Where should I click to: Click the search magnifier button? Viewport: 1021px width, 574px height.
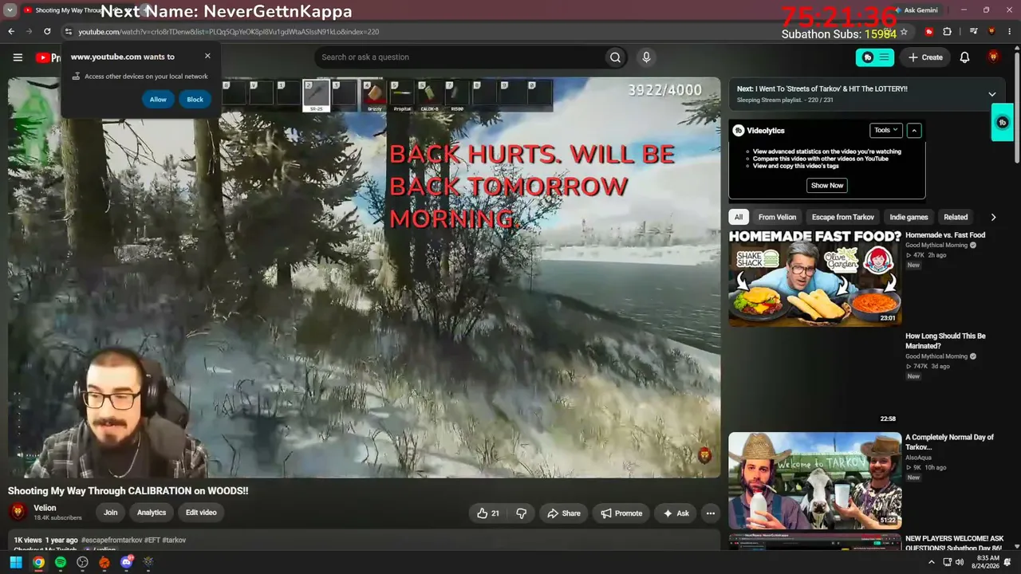point(615,57)
